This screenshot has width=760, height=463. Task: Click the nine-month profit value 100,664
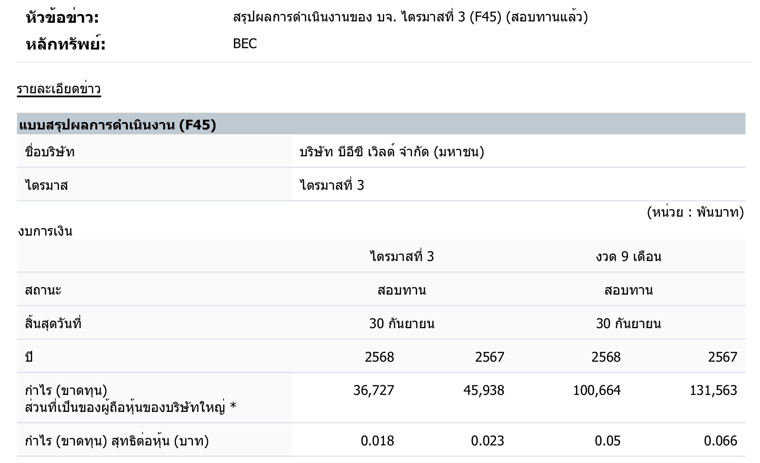click(x=597, y=390)
